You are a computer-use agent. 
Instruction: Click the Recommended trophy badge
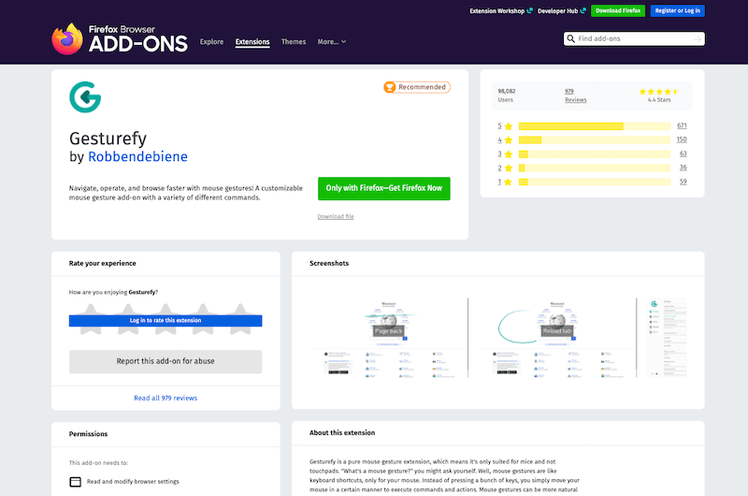(x=417, y=87)
